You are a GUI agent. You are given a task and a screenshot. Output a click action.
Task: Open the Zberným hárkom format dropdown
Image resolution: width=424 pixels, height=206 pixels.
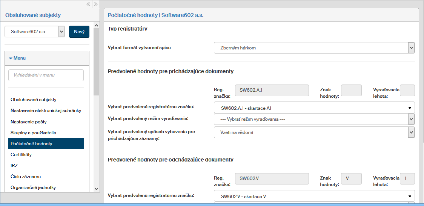click(x=314, y=48)
